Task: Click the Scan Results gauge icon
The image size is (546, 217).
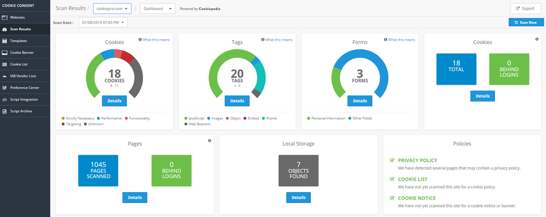Action: coord(4,29)
